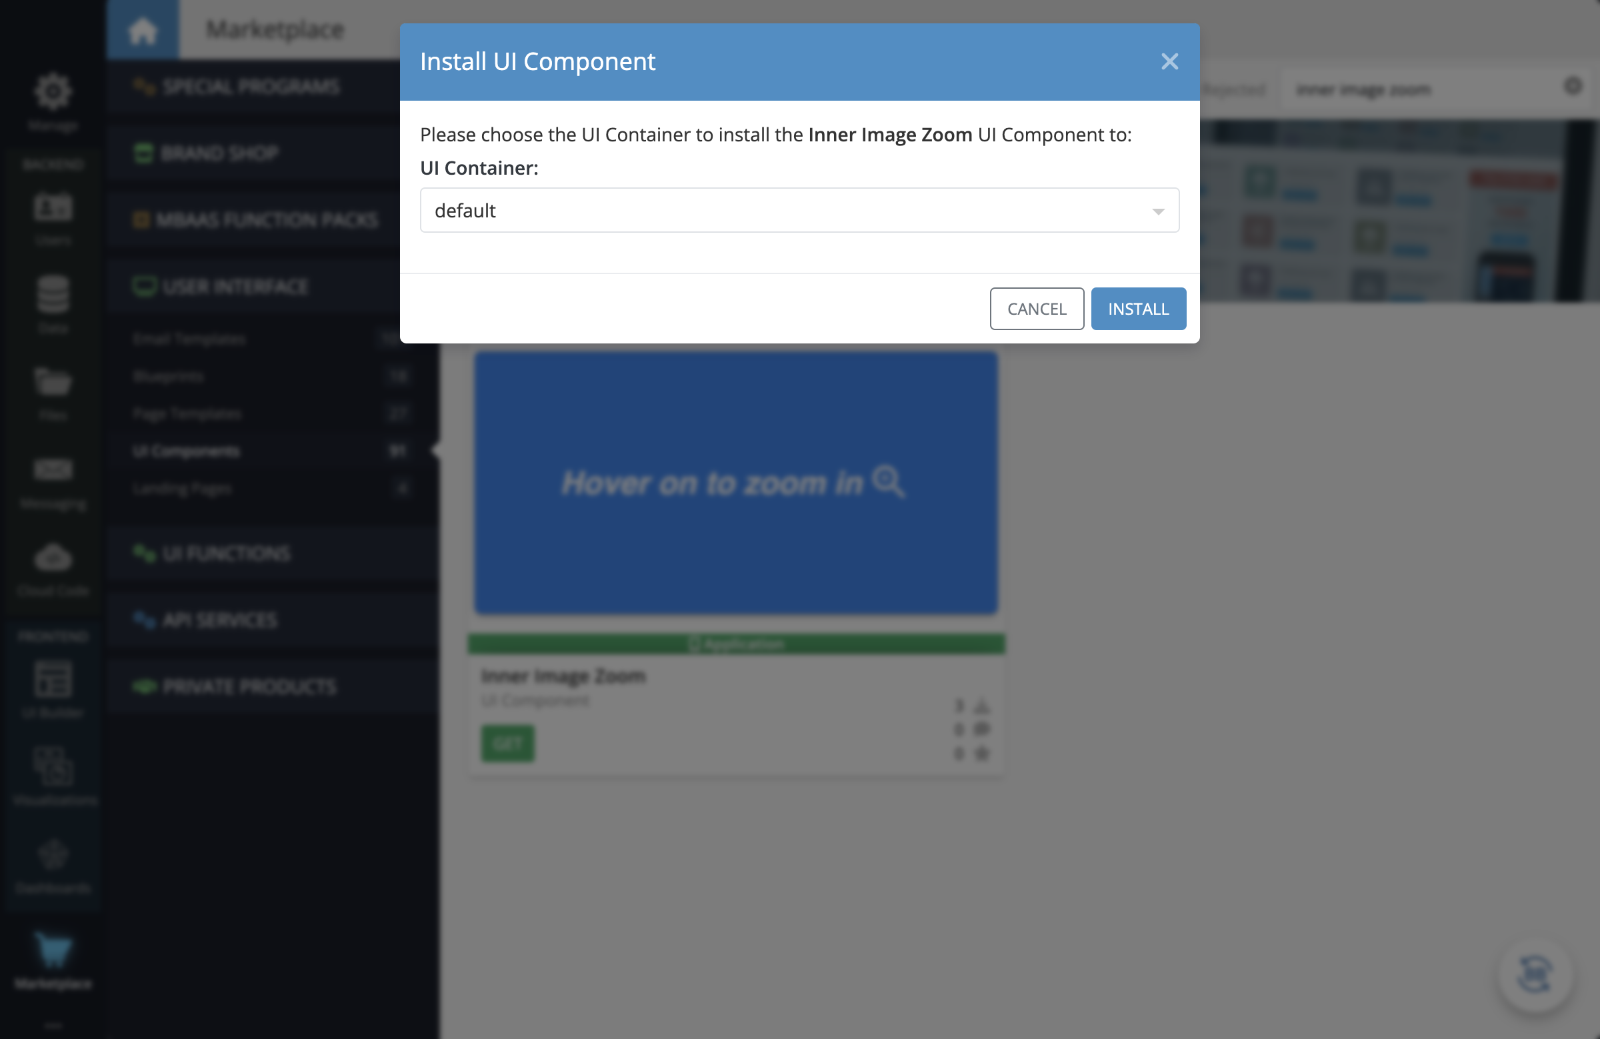Click the INSTALL button
The height and width of the screenshot is (1039, 1600).
(x=1138, y=308)
